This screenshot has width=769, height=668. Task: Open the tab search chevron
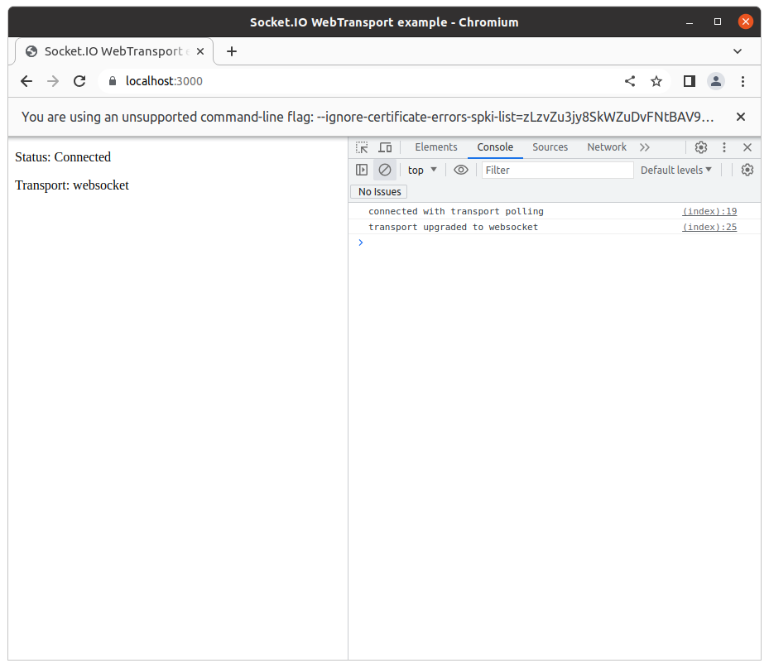pos(738,51)
